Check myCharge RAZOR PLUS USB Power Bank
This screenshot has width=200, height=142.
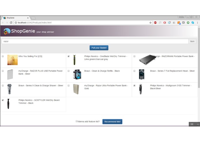3,71
